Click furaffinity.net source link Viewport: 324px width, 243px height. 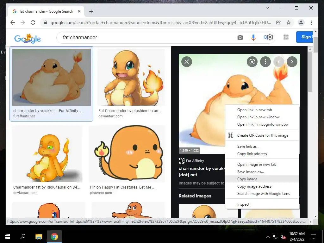click(x=24, y=116)
